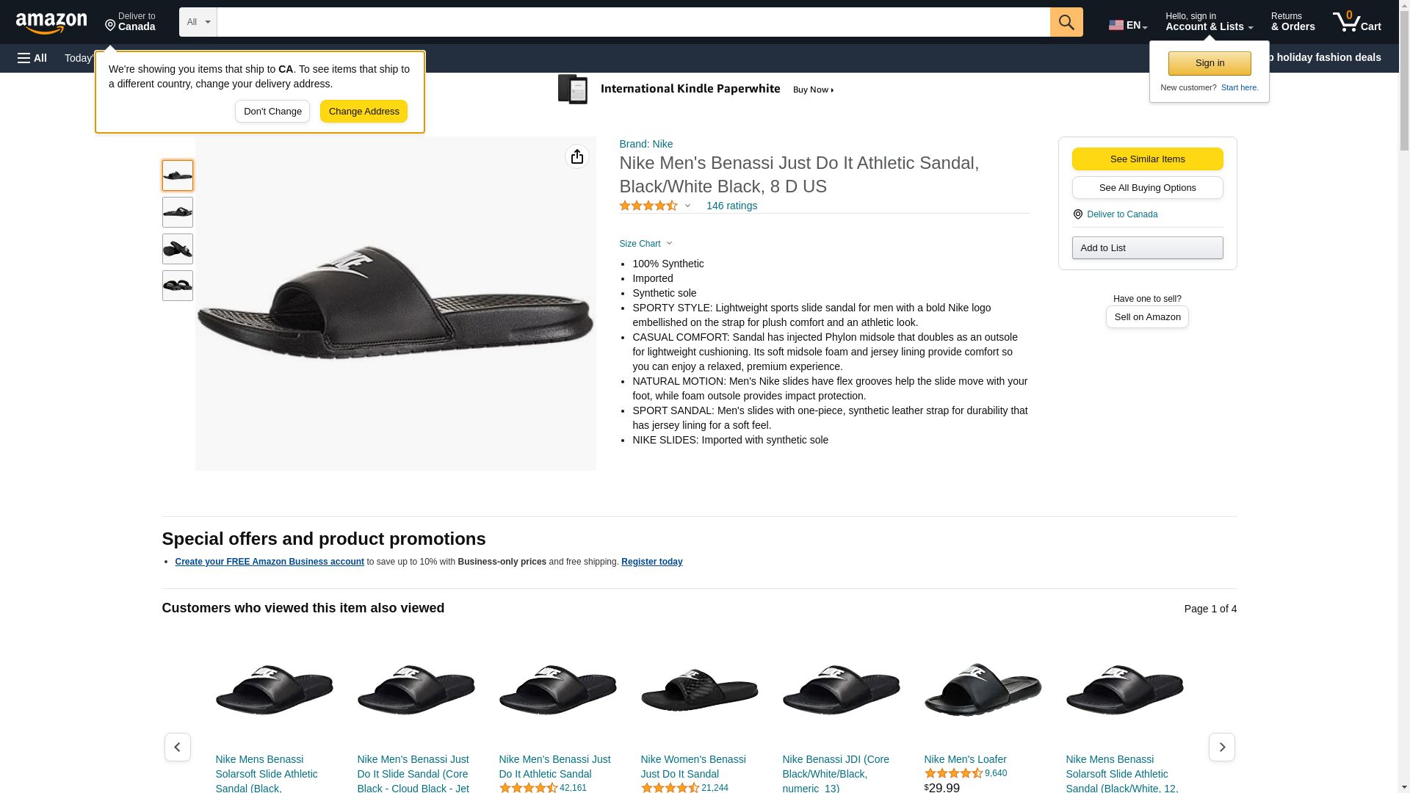Open the Account & Lists menu
This screenshot has width=1410, height=793.
click(1209, 22)
